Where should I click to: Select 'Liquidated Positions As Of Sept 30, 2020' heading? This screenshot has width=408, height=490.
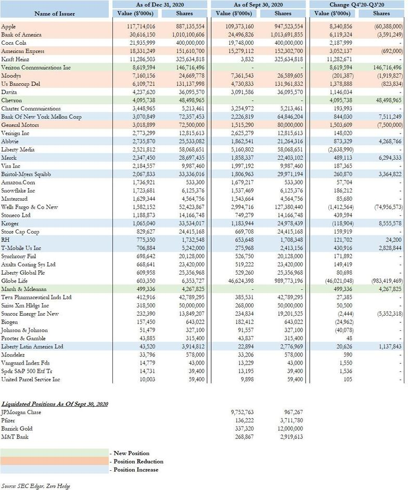pos(55,404)
